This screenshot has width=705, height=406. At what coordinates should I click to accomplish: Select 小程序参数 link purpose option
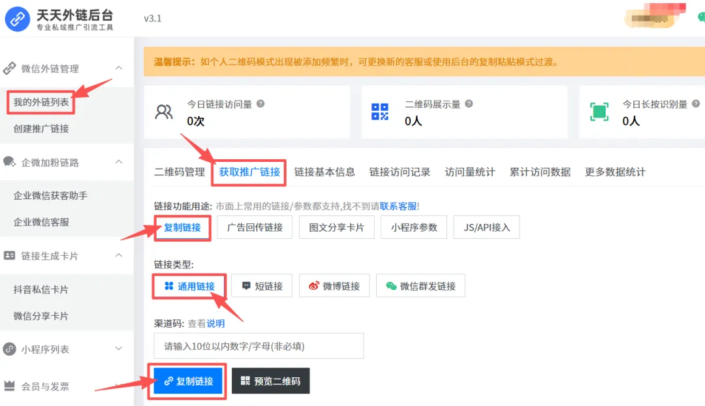click(x=414, y=228)
